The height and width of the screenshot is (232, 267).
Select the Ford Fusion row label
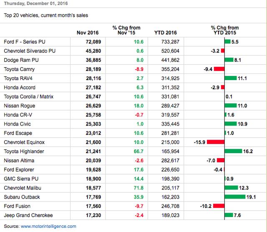pyautogui.click(x=17, y=206)
